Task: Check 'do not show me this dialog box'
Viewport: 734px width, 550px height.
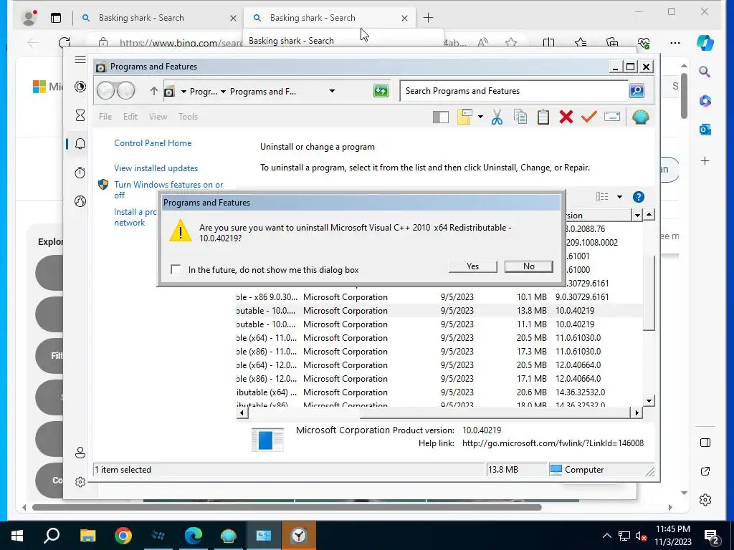Action: (x=176, y=269)
